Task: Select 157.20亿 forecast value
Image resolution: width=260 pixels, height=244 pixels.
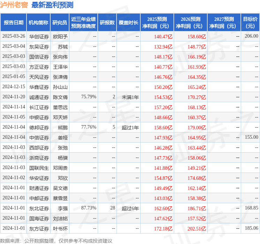Action: tap(163, 107)
